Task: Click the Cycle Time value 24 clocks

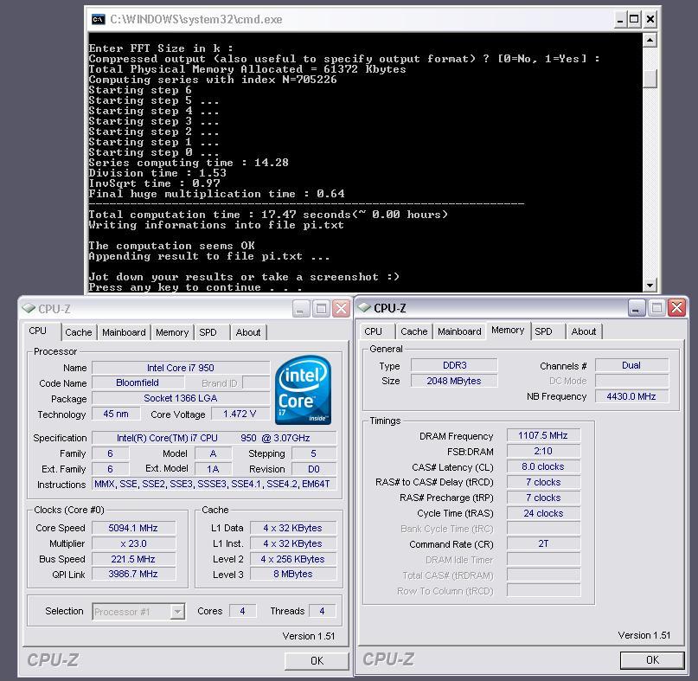Action: [543, 513]
